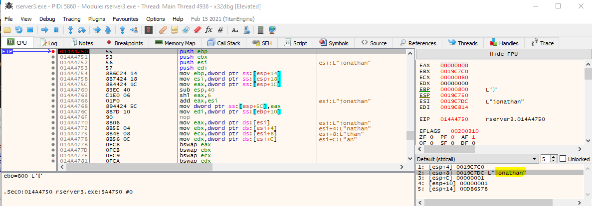
Task: Select argument row 2 with L"jonathan"
Action: pyautogui.click(x=500, y=173)
